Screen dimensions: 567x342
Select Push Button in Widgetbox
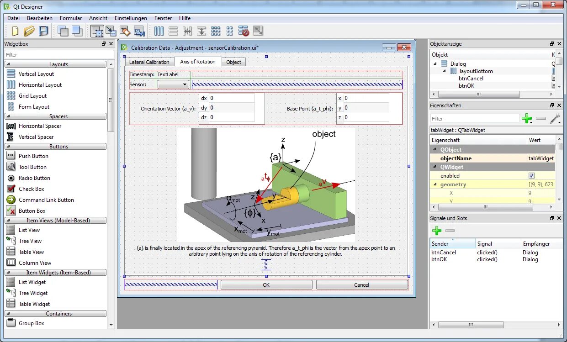coord(33,156)
